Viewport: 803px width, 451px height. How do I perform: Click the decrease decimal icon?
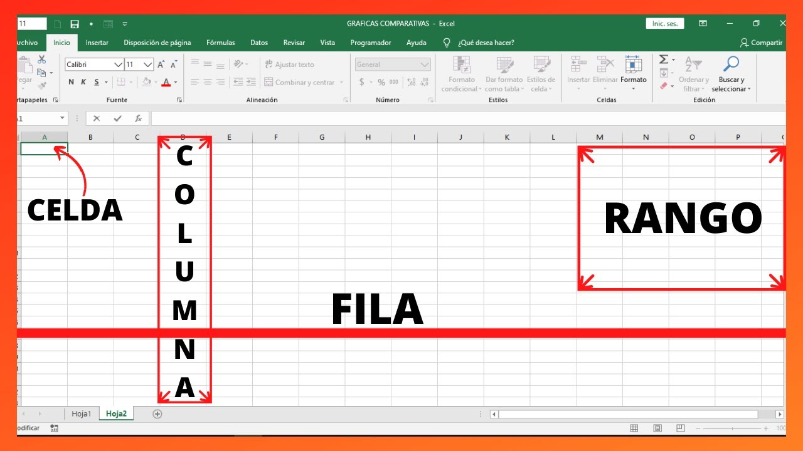tap(425, 82)
